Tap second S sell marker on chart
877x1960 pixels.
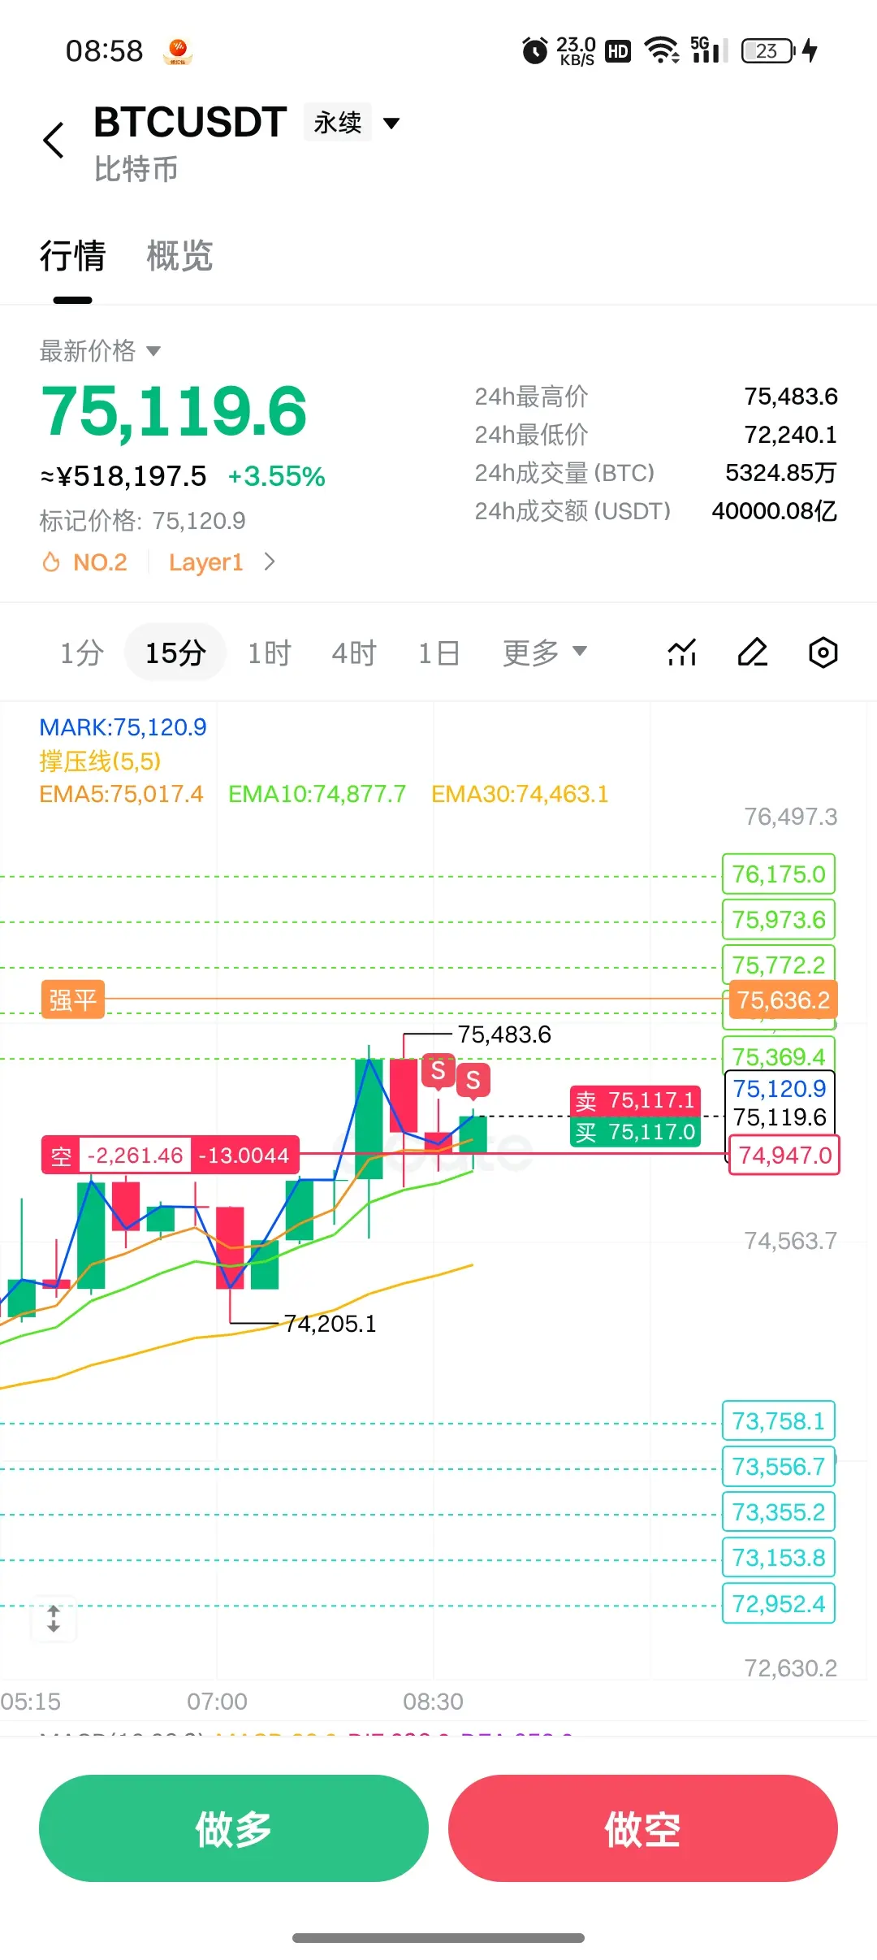coord(473,1081)
